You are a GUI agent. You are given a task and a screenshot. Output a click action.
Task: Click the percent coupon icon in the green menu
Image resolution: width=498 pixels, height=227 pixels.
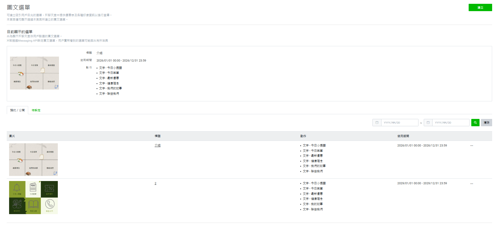pyautogui.click(x=49, y=188)
